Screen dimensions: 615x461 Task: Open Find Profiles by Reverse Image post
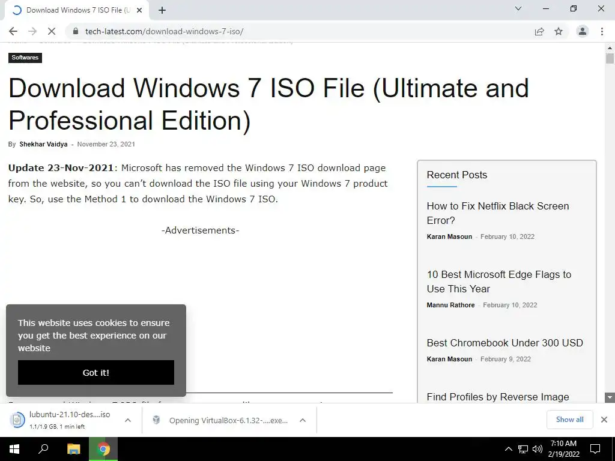pos(498,397)
